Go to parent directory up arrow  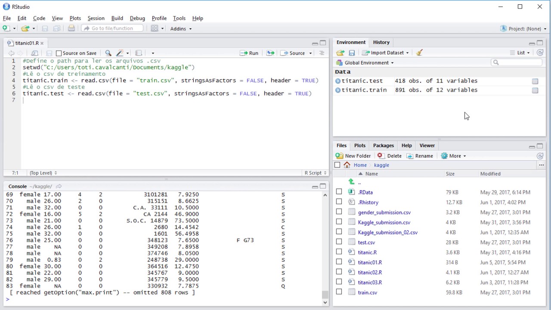pos(351,182)
